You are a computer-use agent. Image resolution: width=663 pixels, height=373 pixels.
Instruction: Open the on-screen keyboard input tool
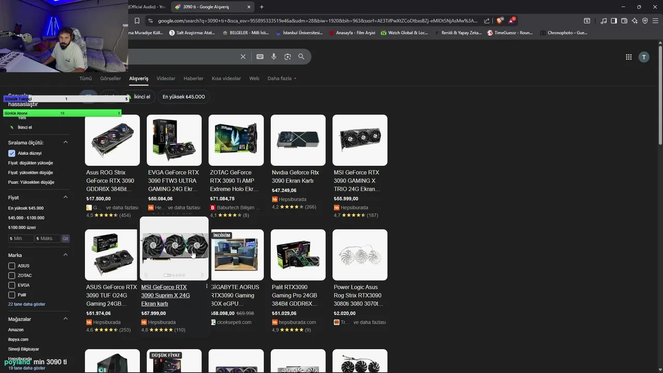pyautogui.click(x=260, y=56)
